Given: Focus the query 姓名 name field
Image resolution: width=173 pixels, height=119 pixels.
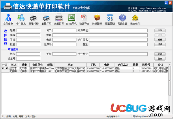Looking at the screenshot, I should pos(28,54).
